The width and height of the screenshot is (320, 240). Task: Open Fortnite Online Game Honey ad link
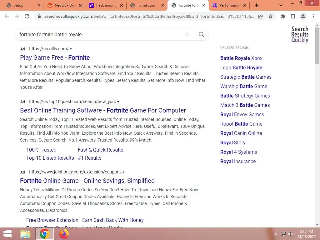(x=87, y=181)
